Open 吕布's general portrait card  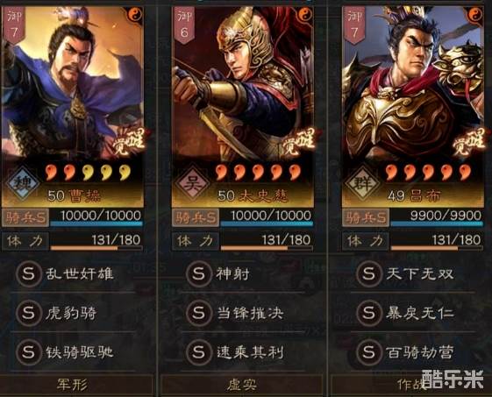[x=413, y=107]
